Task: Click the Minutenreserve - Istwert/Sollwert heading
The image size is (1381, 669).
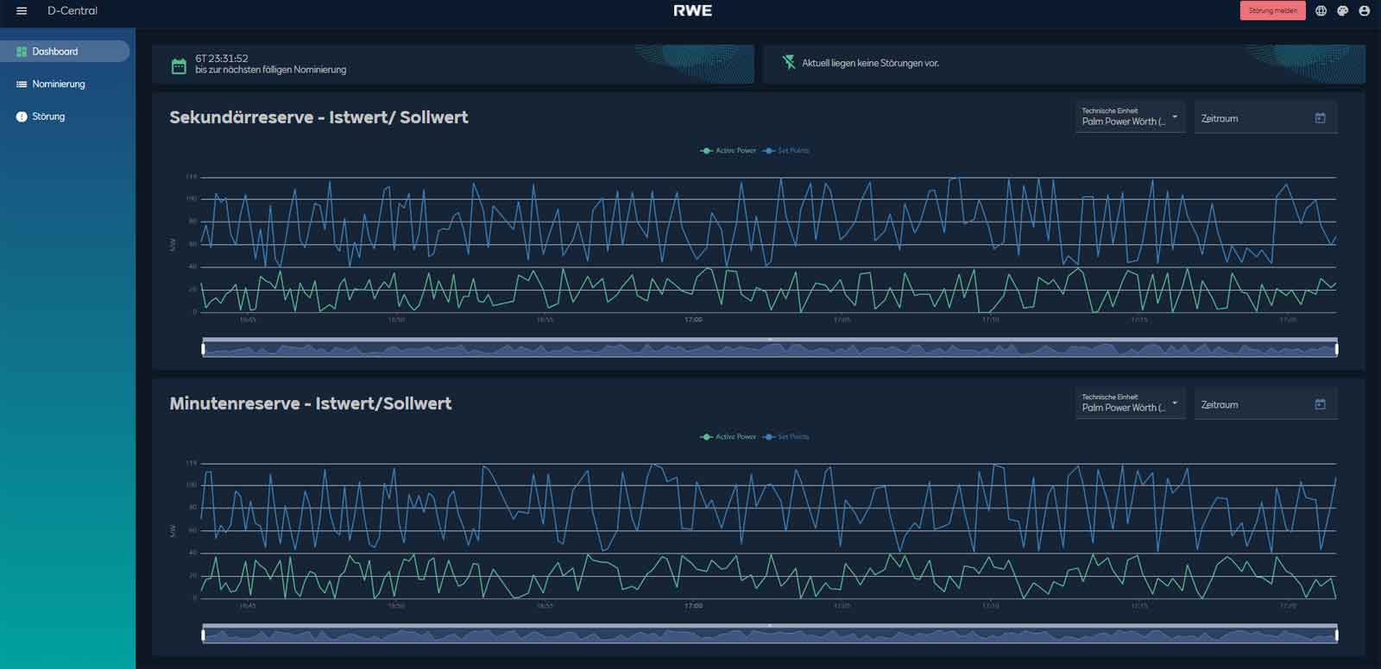Action: coord(311,403)
